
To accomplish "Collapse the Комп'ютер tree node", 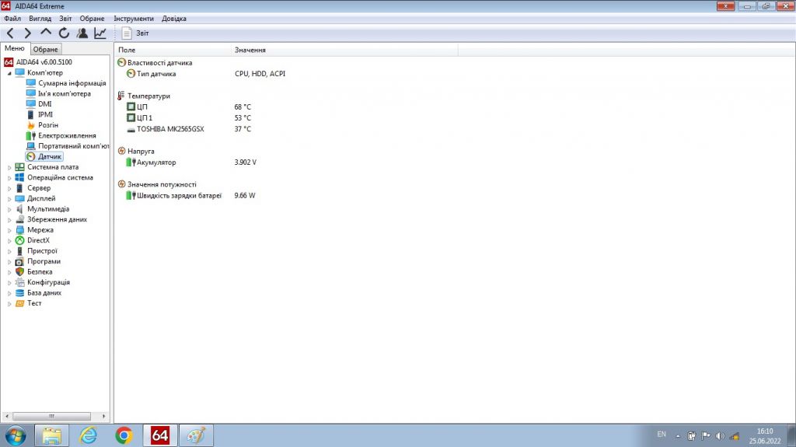I will coord(9,73).
